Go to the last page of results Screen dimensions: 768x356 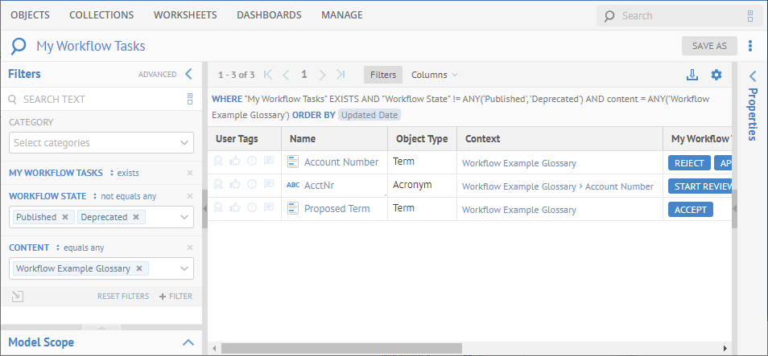coord(341,75)
